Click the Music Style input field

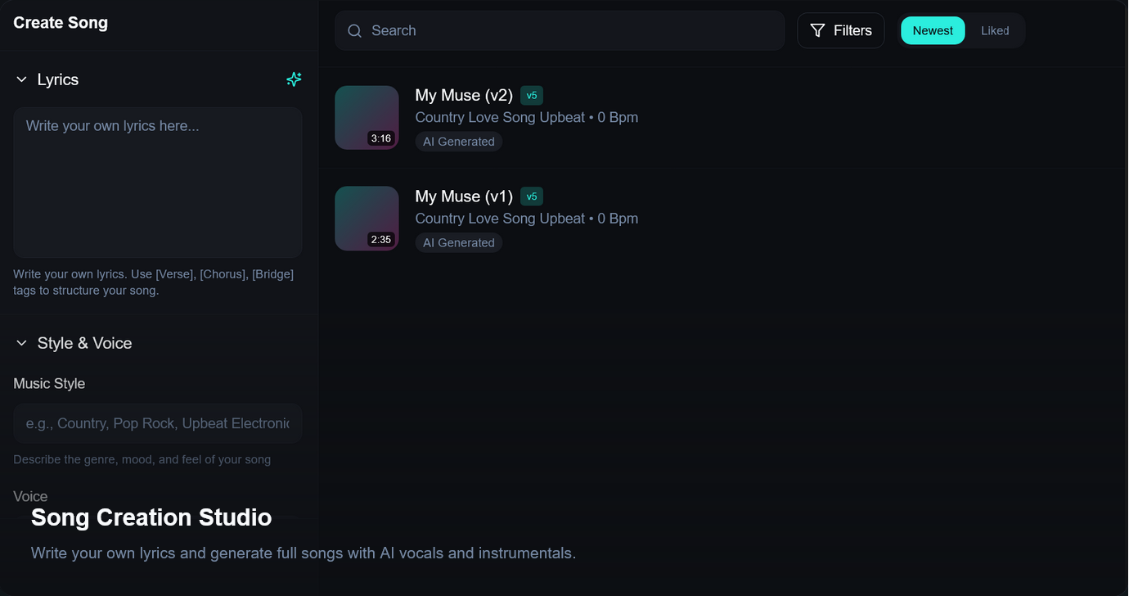pyautogui.click(x=158, y=423)
